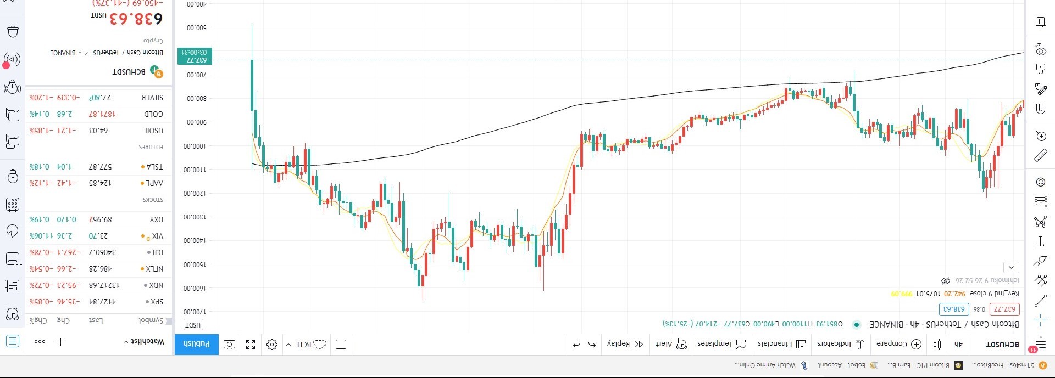Pick the text annotation tool

pyautogui.click(x=1040, y=241)
